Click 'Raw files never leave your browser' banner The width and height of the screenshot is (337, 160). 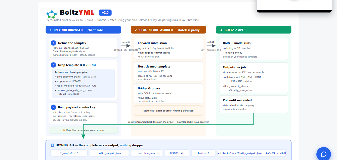click(83, 130)
